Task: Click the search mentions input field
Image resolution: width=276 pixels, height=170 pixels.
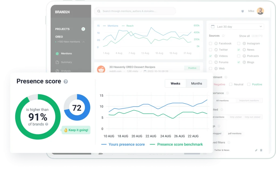Action: (x=135, y=11)
